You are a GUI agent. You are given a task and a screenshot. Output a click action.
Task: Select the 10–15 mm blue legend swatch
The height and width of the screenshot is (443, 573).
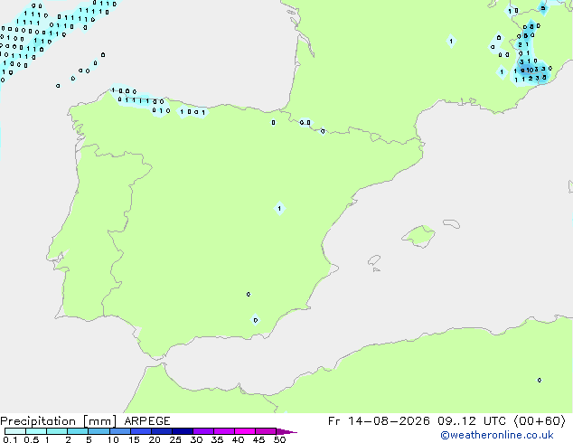(119, 431)
